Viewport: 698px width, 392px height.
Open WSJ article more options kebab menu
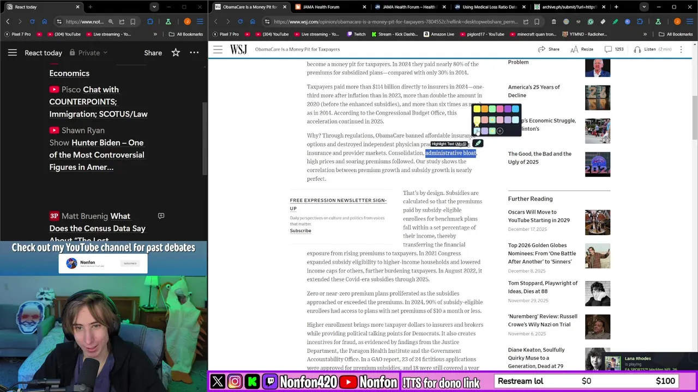tap(681, 49)
